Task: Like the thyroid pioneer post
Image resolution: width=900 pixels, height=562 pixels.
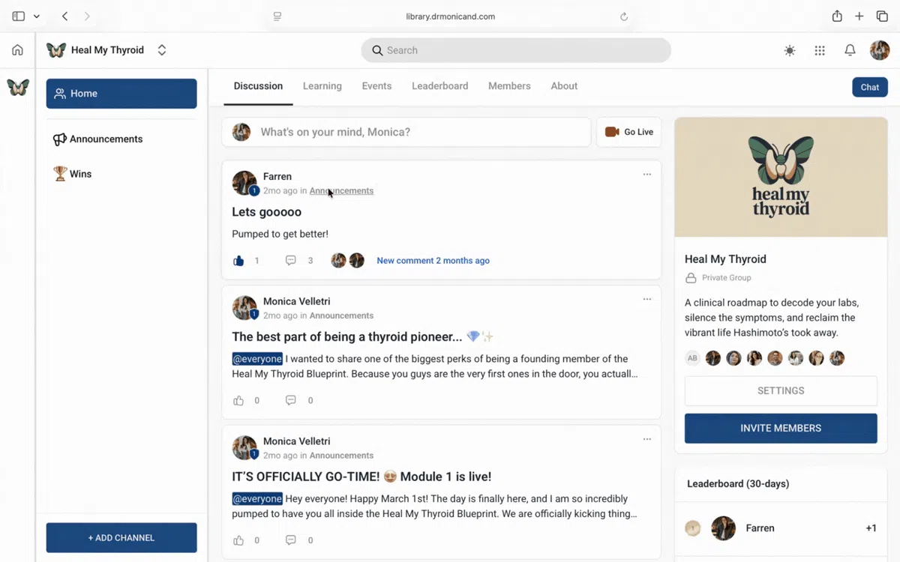Action: pos(238,401)
